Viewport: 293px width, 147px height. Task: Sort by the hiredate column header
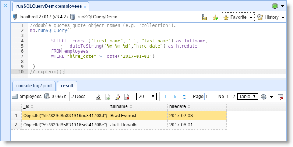click(x=197, y=106)
